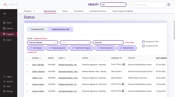The height and width of the screenshot is (97, 175).
Task: Collapse the sidebar menu icon
Action: [4, 14]
